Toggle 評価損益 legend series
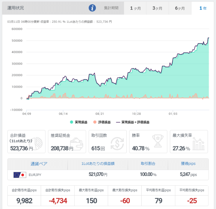The image size is (216, 209). click(102, 122)
